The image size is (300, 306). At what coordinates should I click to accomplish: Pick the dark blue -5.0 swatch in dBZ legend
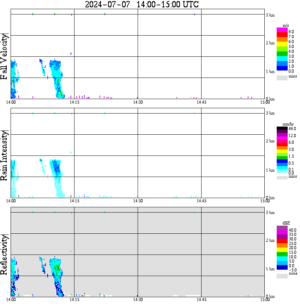[282, 268]
